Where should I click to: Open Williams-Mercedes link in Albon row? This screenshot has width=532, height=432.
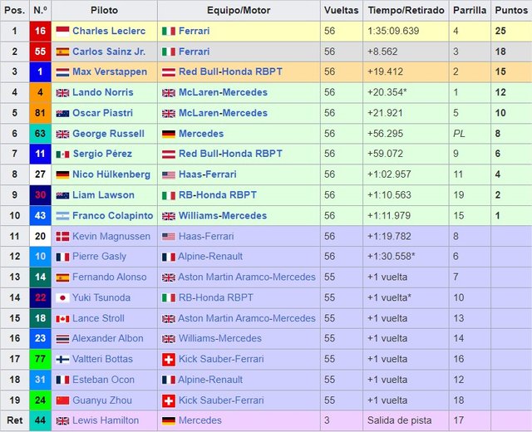219,338
